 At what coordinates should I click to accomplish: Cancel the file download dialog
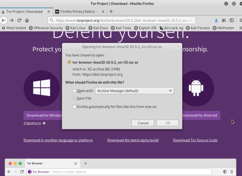(x=143, y=123)
